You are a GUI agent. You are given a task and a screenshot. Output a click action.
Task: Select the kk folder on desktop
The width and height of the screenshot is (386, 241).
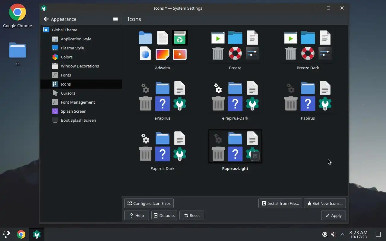(x=17, y=54)
